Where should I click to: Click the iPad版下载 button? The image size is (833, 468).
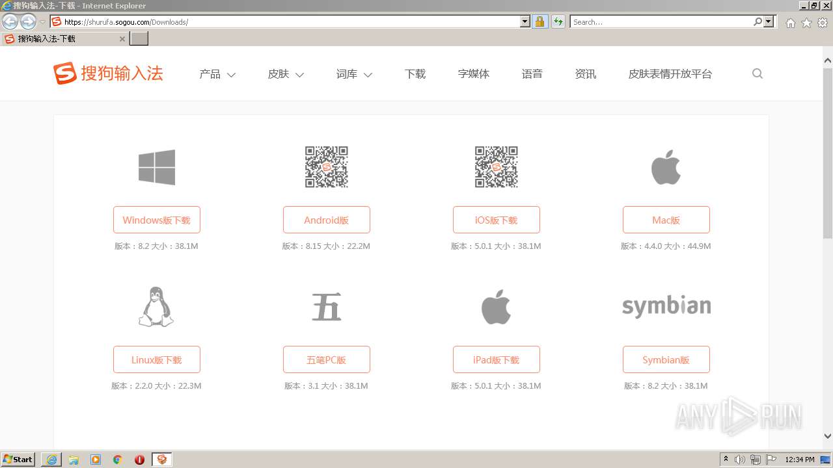[497, 359]
